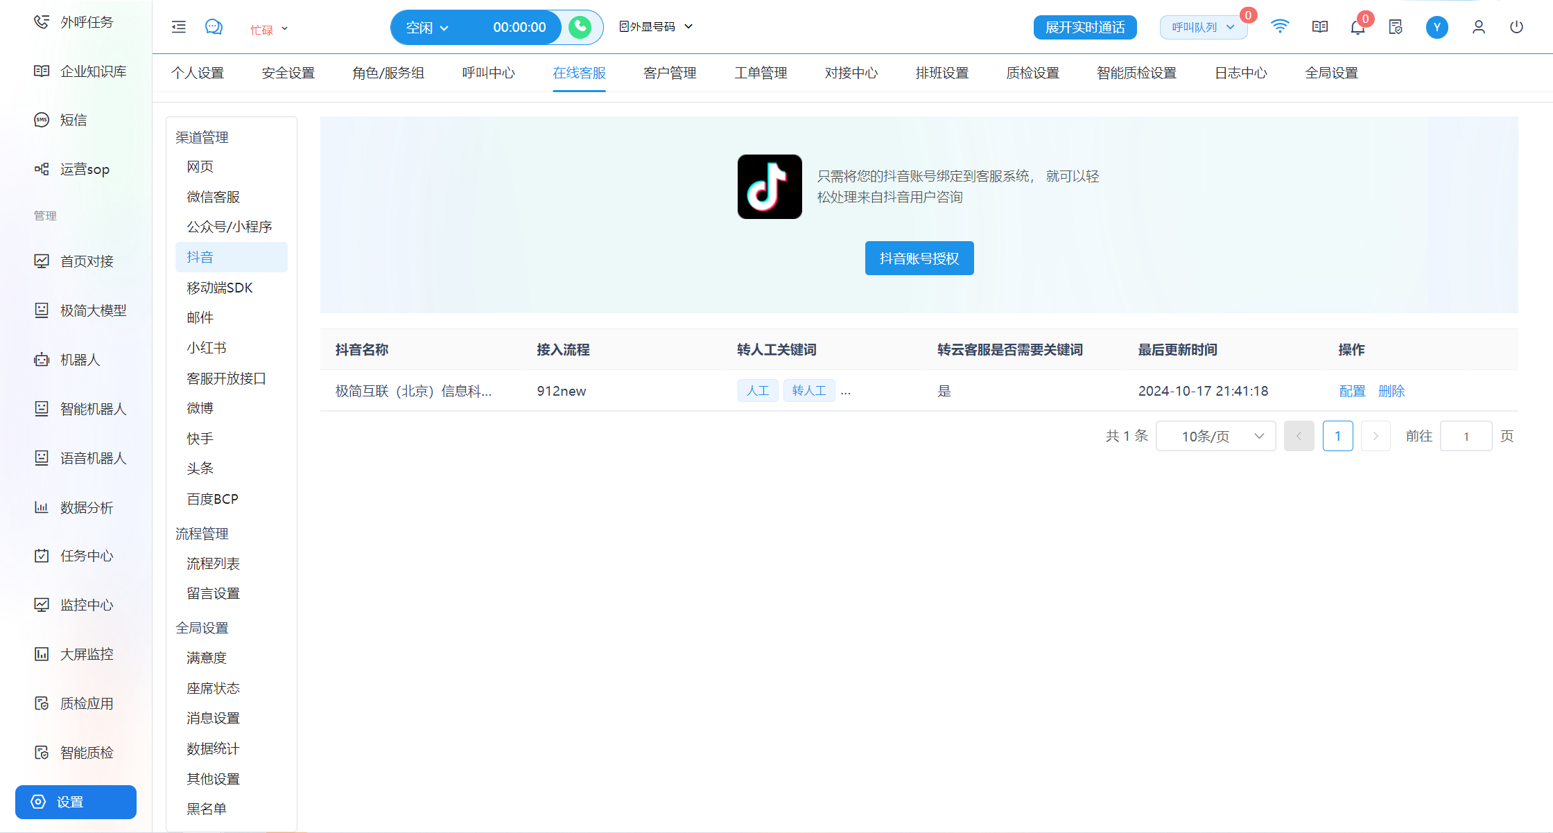Viewport: 1553px width, 833px height.
Task: Click the 极简互联（北京）信息科... account name
Action: [414, 391]
